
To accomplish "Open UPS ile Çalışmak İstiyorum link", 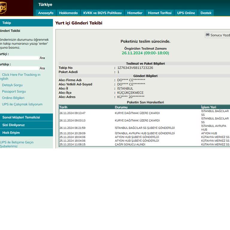I will tap(22, 104).
